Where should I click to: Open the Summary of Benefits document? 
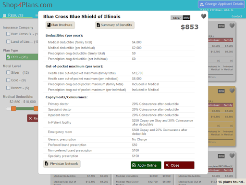click(115, 25)
